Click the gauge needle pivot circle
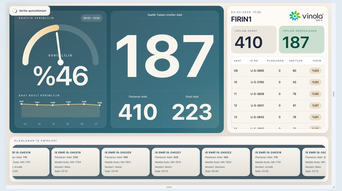 pos(60,62)
